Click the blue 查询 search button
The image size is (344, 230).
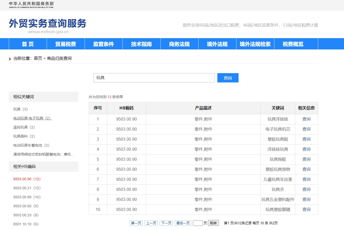tap(228, 78)
